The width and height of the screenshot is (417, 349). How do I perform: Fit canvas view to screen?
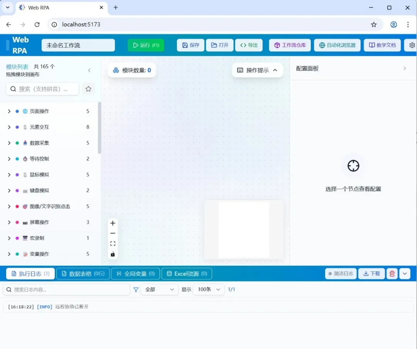pos(113,244)
